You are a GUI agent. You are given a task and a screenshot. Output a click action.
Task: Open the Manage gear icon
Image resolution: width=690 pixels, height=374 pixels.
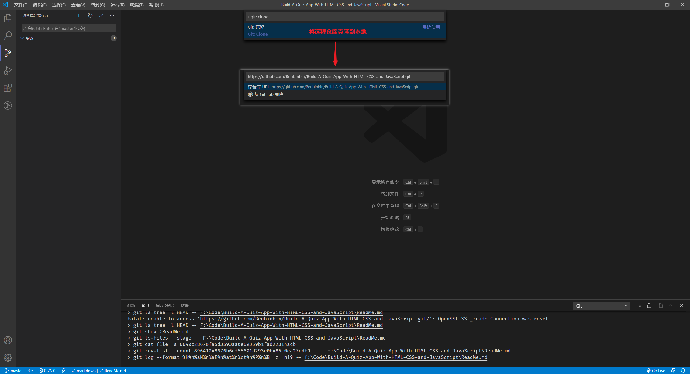pyautogui.click(x=8, y=358)
